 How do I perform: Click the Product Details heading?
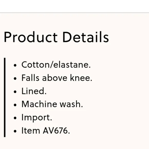pyautogui.click(x=56, y=37)
